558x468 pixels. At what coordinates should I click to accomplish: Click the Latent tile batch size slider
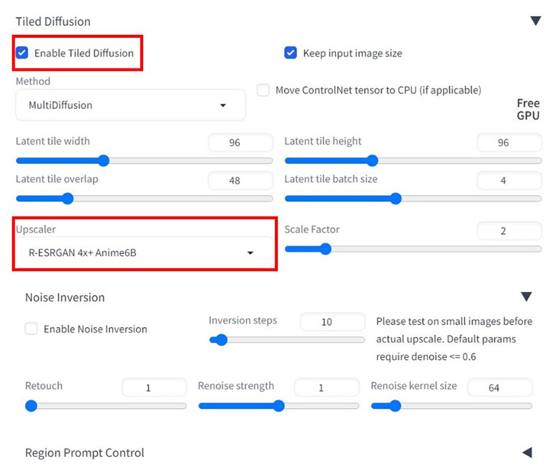[412, 198]
